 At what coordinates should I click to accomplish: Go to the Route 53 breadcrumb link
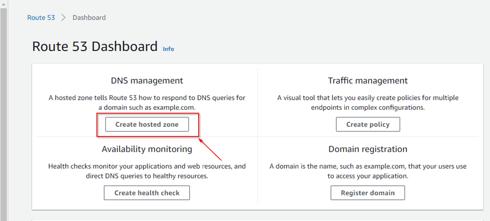[41, 18]
